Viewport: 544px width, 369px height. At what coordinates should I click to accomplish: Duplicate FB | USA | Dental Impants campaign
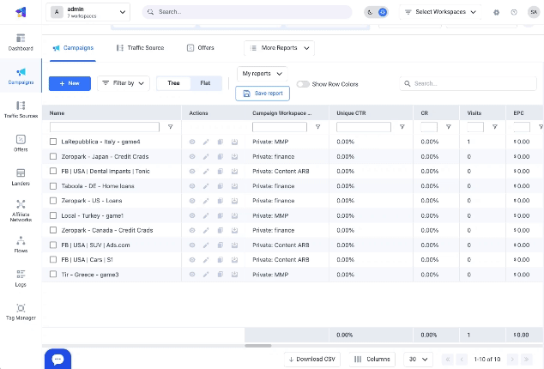(x=220, y=171)
